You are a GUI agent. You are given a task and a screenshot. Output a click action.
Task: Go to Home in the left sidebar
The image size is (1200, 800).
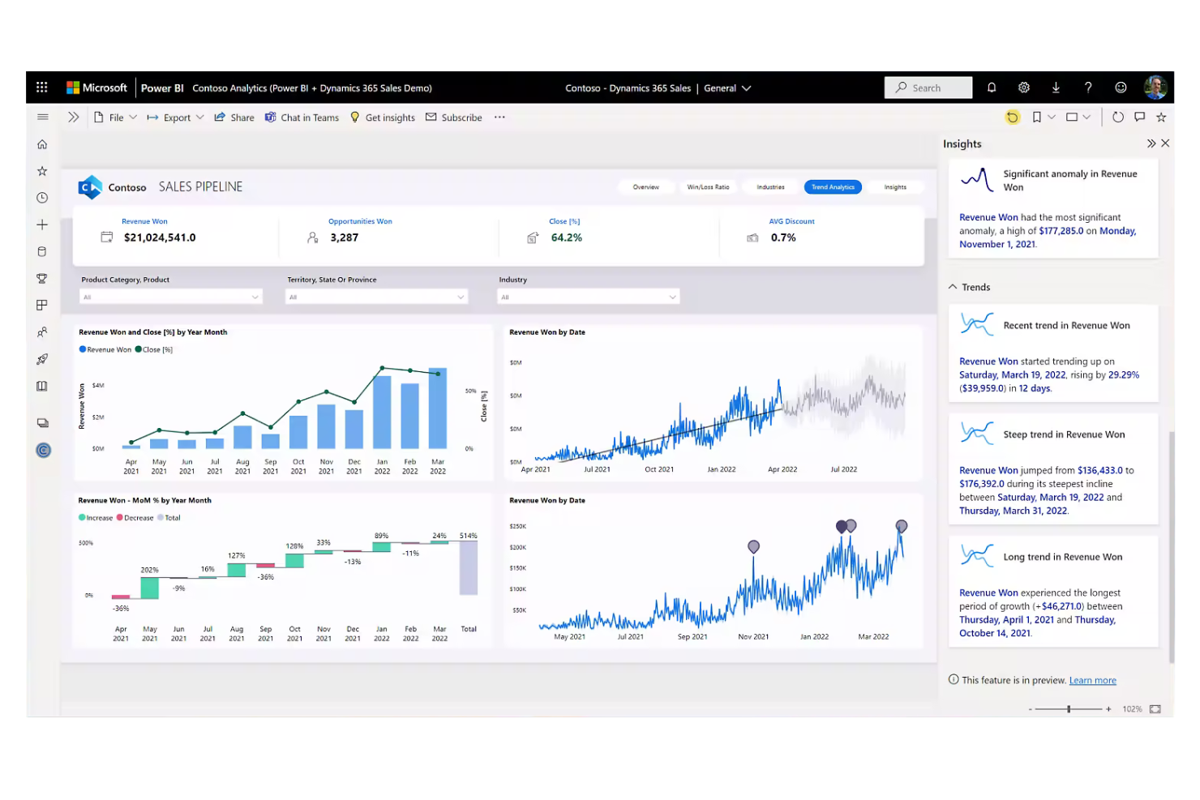pos(42,144)
